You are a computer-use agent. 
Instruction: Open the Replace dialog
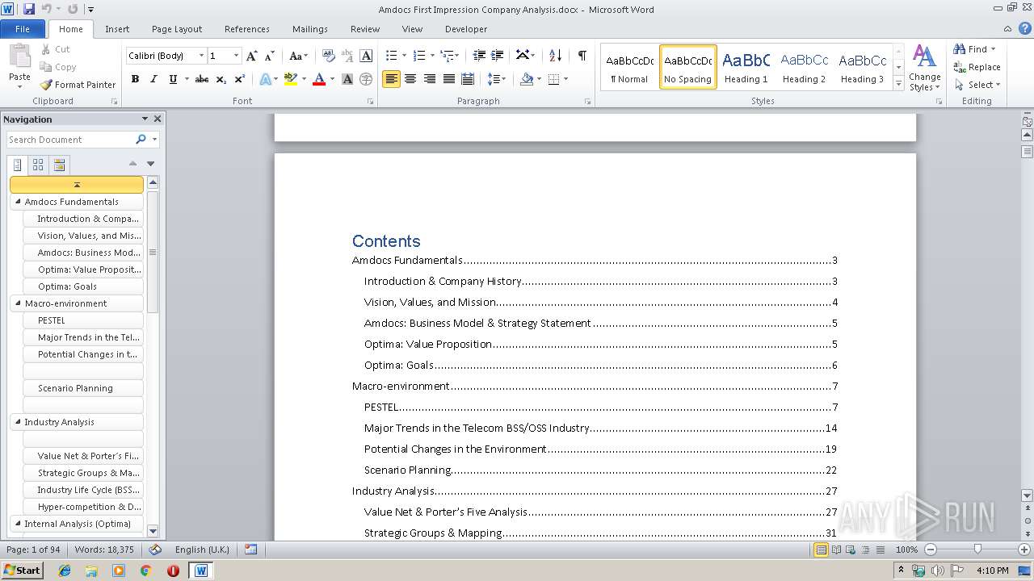coord(977,67)
